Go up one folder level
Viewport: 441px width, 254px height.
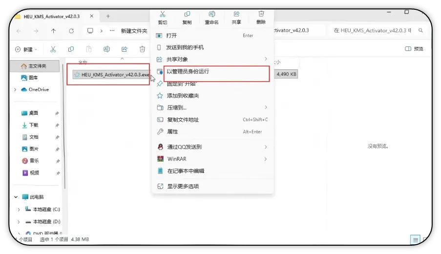(53, 31)
